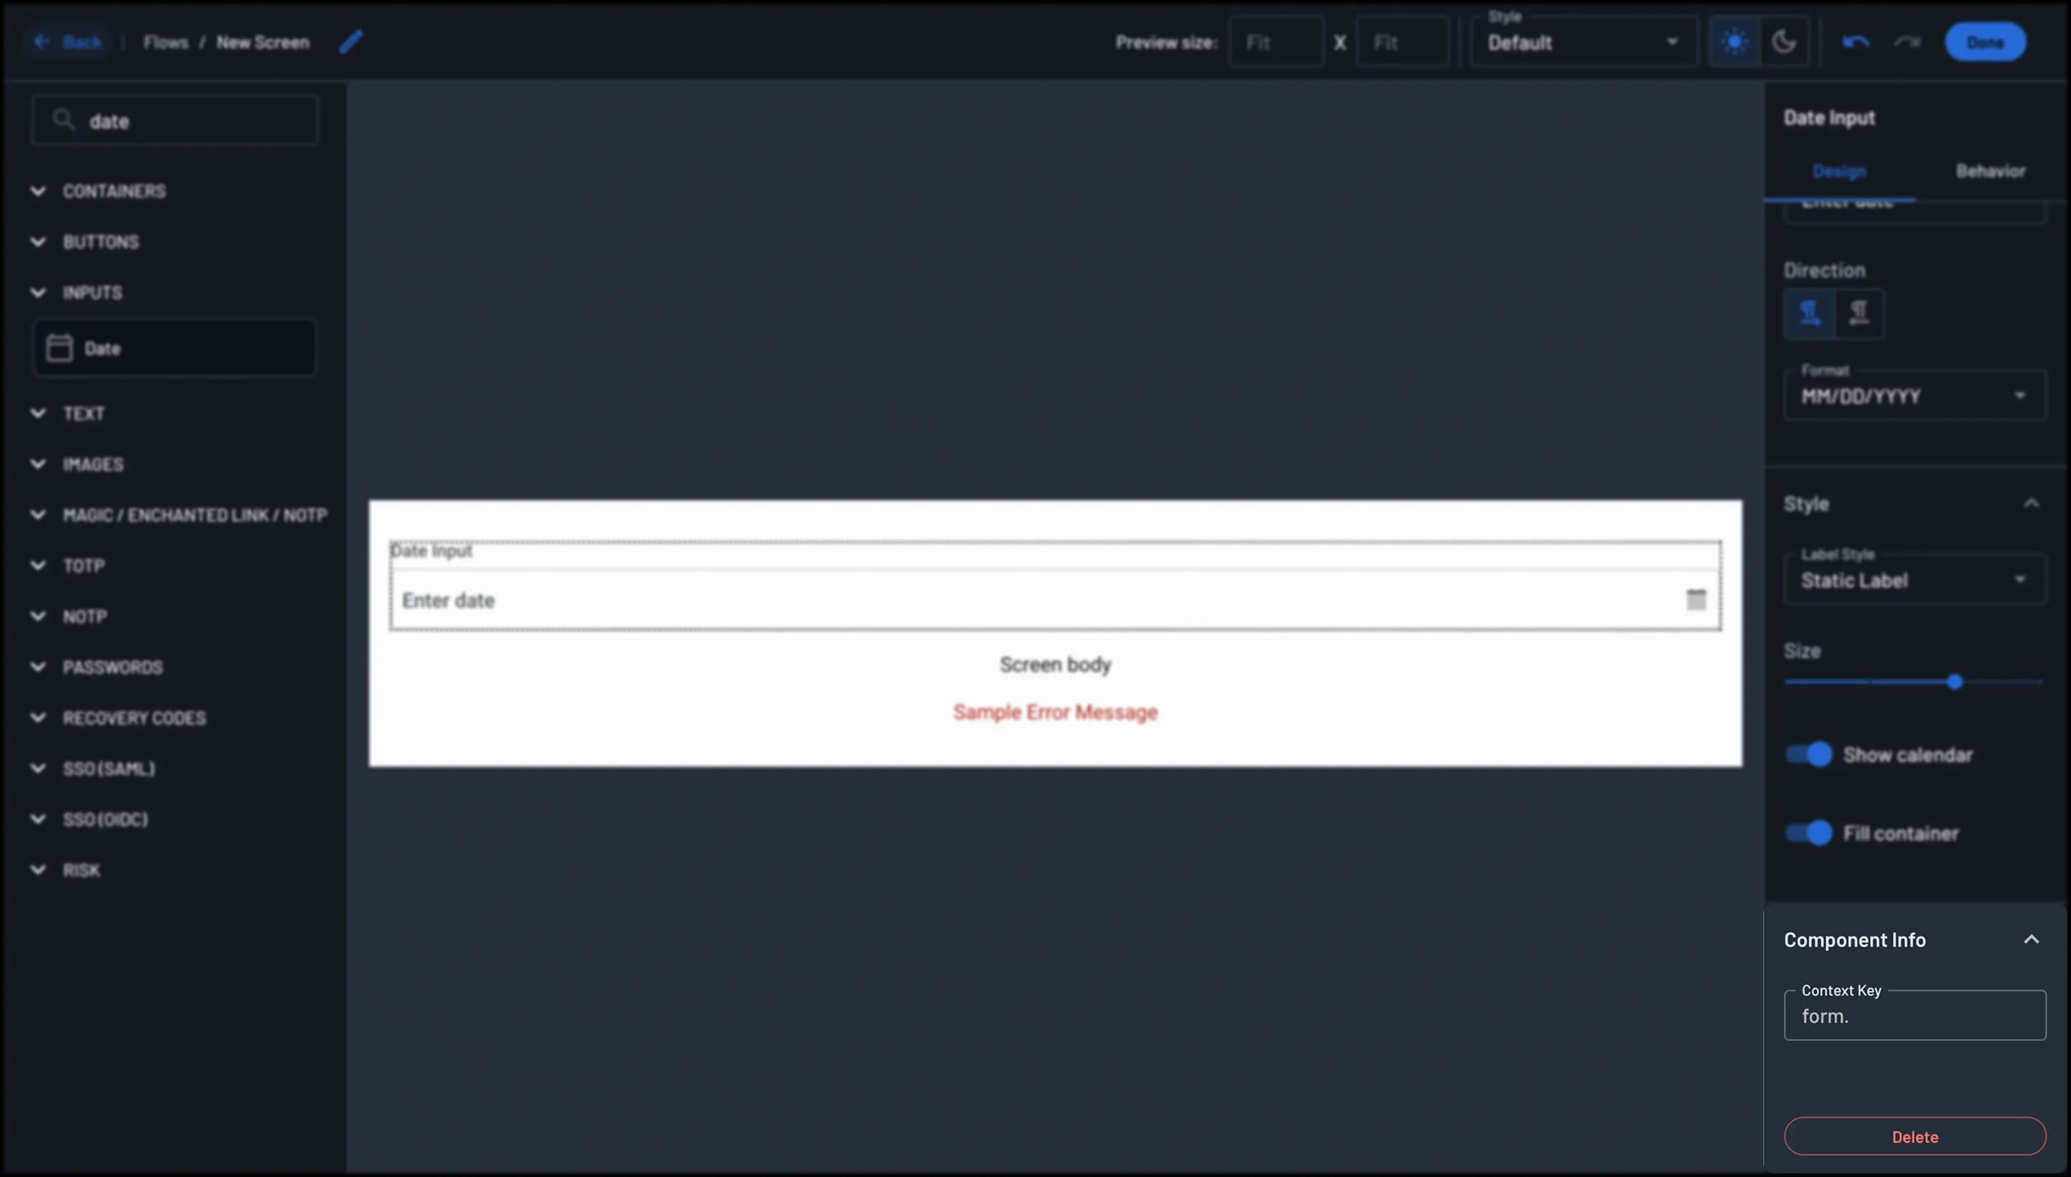
Task: Switch to the Design tab
Action: click(x=1839, y=171)
